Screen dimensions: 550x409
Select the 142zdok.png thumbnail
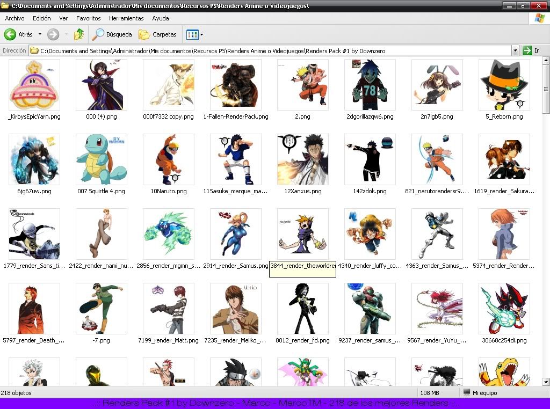pyautogui.click(x=370, y=159)
